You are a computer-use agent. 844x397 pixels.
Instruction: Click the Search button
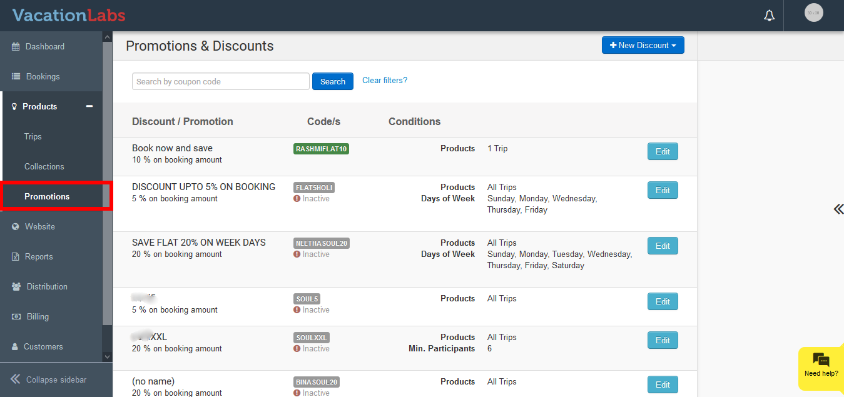click(332, 82)
